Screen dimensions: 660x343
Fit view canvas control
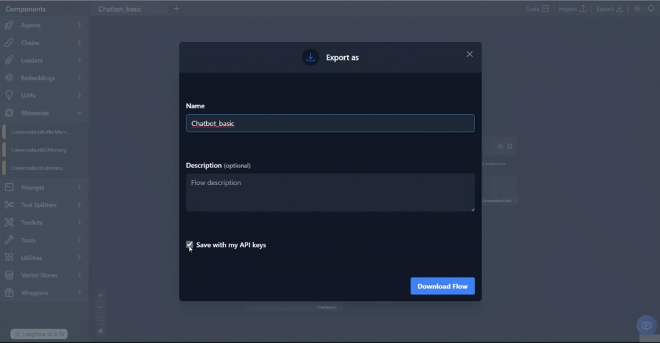coord(101,319)
